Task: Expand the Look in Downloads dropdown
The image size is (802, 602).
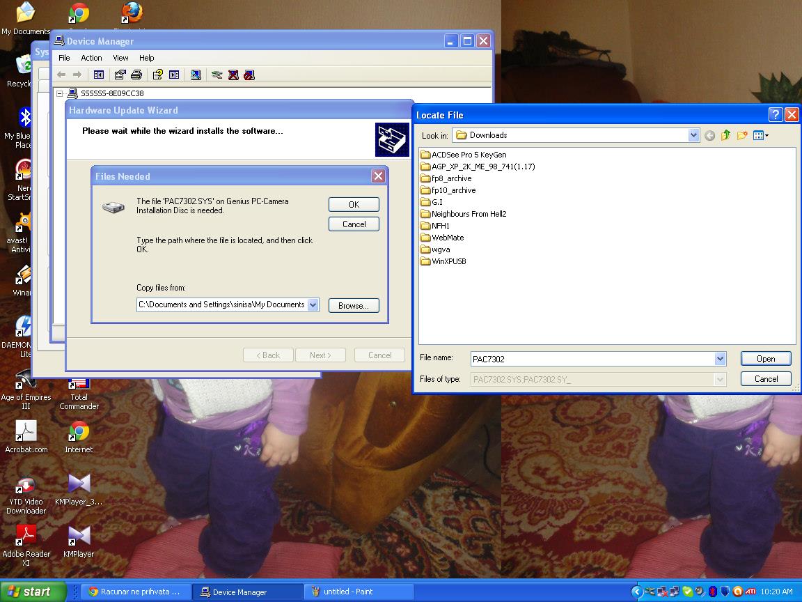Action: tap(693, 135)
